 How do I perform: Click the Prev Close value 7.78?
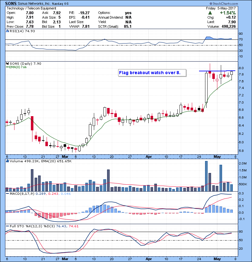click(x=30, y=27)
